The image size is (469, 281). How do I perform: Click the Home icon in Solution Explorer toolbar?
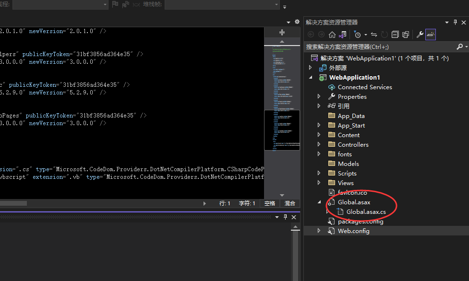pos(332,35)
